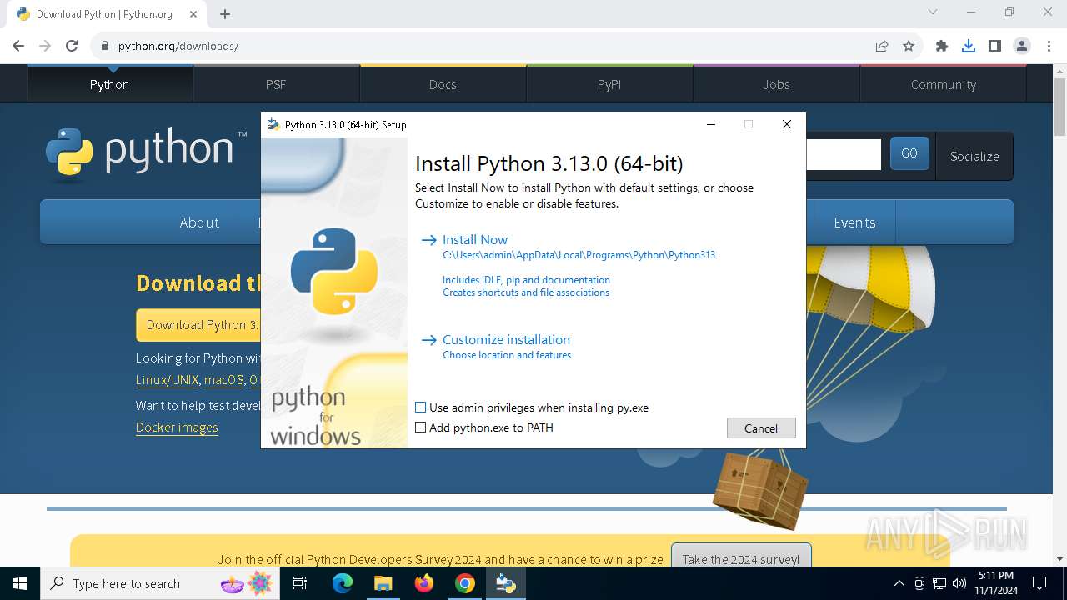Open the About menu item

[199, 222]
